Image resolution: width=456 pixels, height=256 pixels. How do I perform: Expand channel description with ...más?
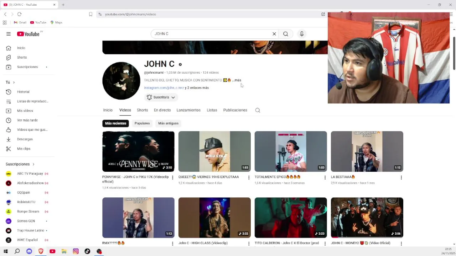[237, 80]
